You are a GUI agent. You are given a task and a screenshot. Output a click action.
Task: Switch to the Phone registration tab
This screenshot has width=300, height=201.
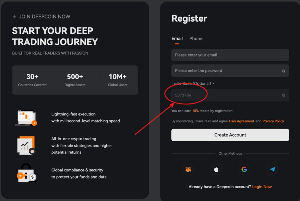(x=196, y=38)
